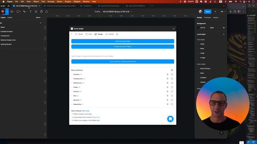Show info for Components row

click(172, 79)
